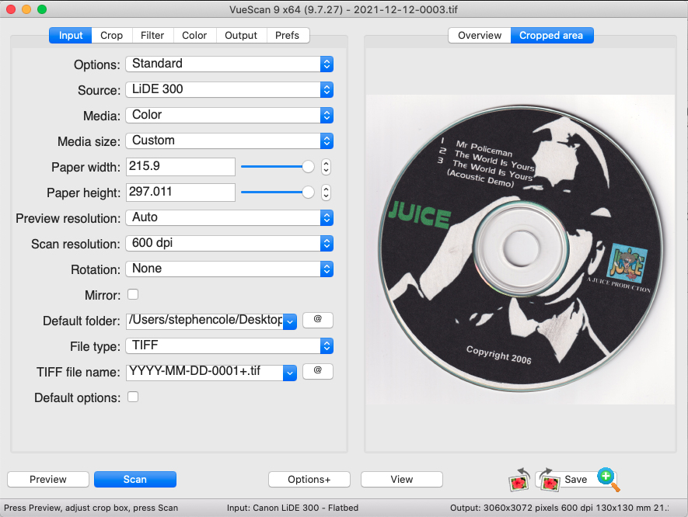Open the Preview resolution dropdown
Screen dimensions: 688x517
point(229,218)
